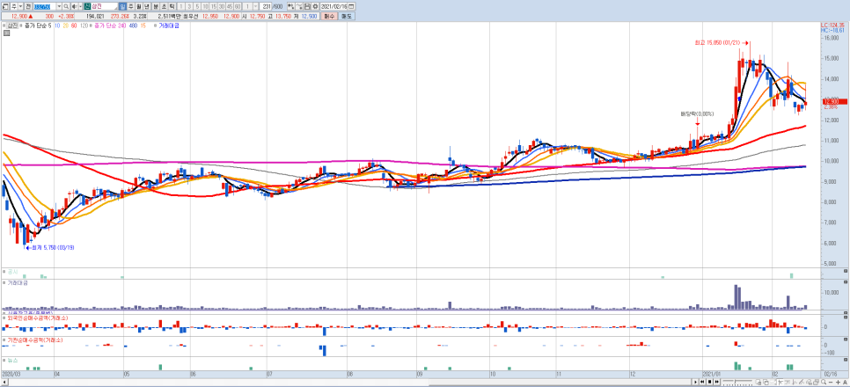Click the magnifier zoom icon at bottom-right
The image size is (850, 387).
(823, 382)
